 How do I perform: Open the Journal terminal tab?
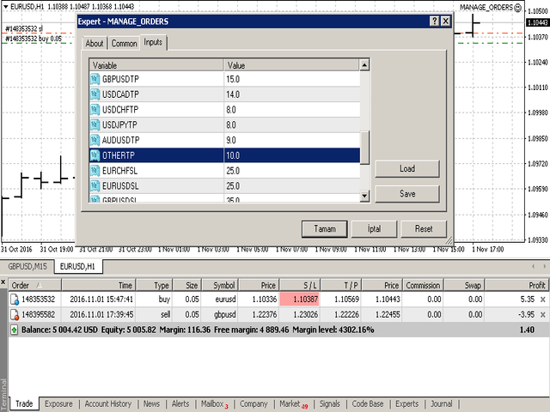coord(441,404)
